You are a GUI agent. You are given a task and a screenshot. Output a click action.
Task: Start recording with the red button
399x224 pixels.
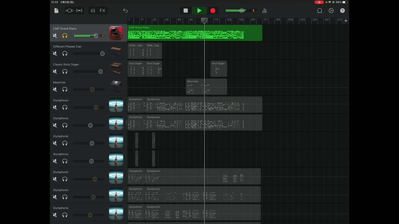(213, 11)
